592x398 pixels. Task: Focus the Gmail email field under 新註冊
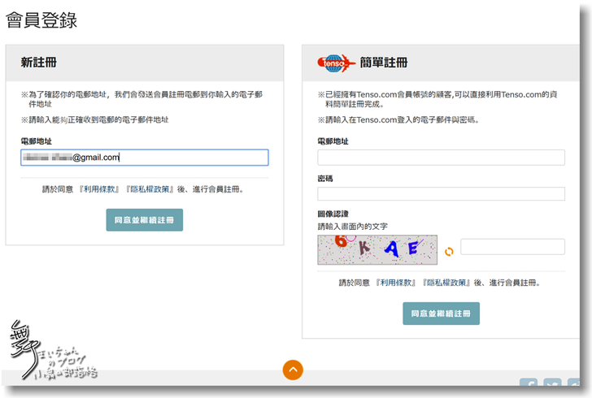144,158
